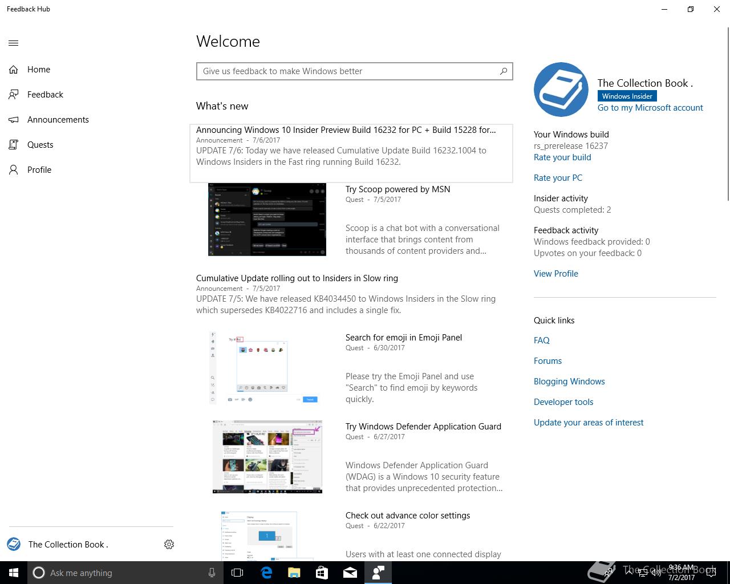Click Go to my Microsoft account link
Viewport: 730px width, 584px height.
coord(650,108)
